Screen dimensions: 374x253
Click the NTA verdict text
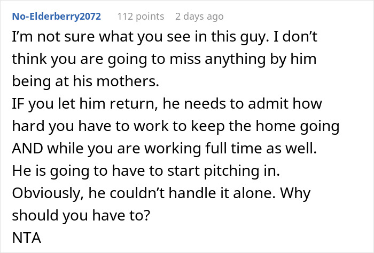tap(27, 238)
